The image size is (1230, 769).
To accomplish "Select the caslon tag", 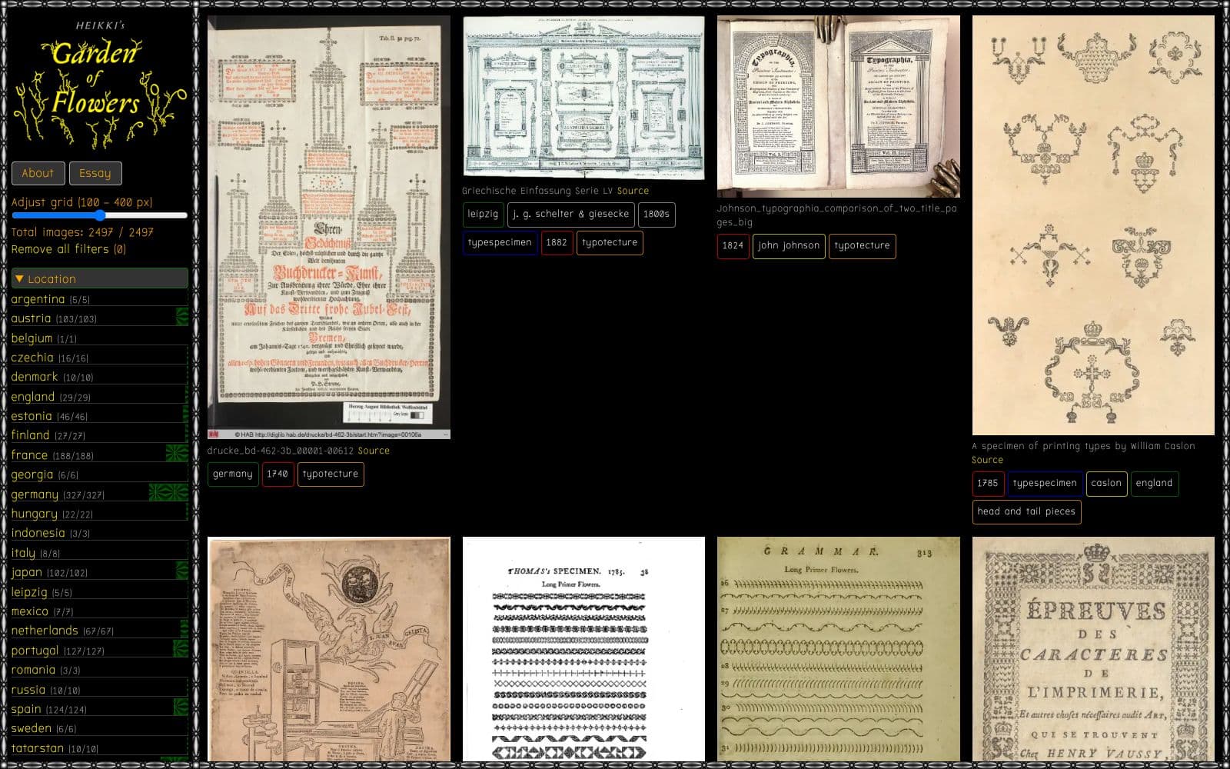I will 1106,484.
